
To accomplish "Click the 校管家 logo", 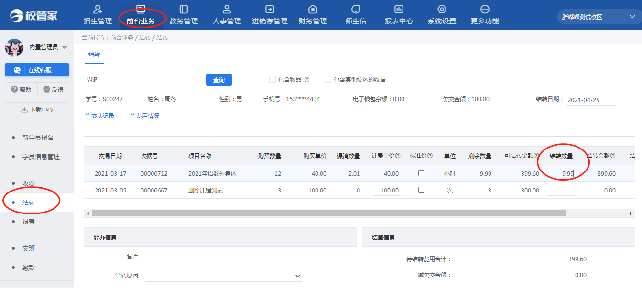I will pyautogui.click(x=33, y=15).
